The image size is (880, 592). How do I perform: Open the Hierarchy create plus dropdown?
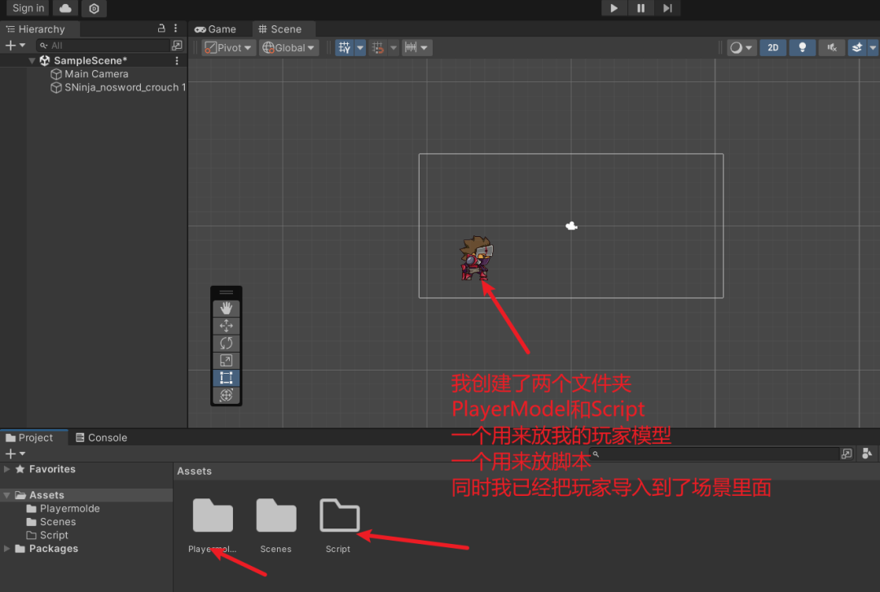click(15, 45)
